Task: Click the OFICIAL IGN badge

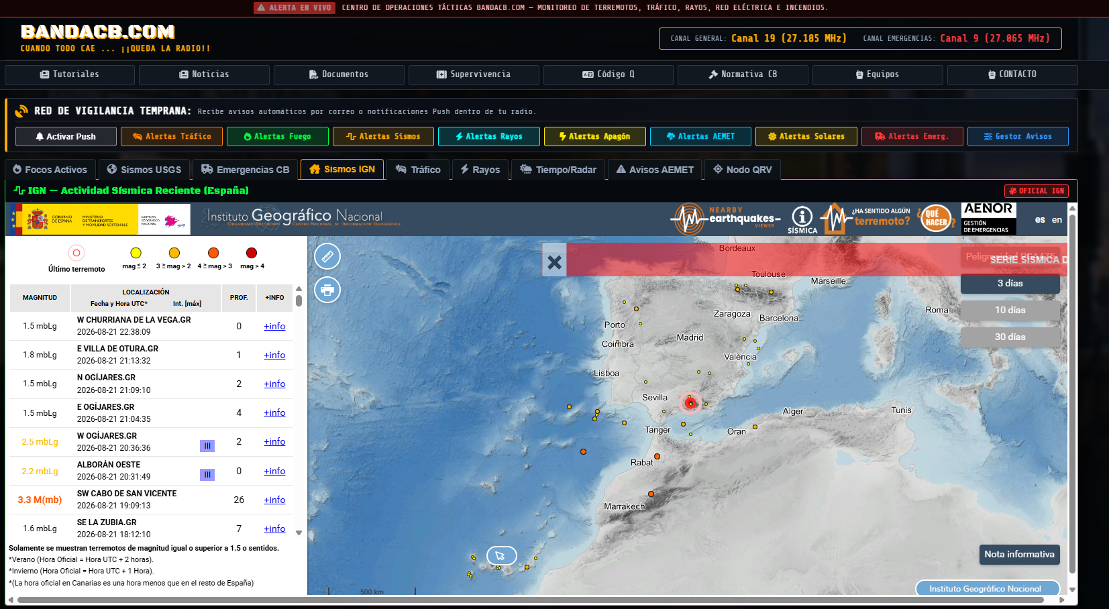Action: [1037, 191]
